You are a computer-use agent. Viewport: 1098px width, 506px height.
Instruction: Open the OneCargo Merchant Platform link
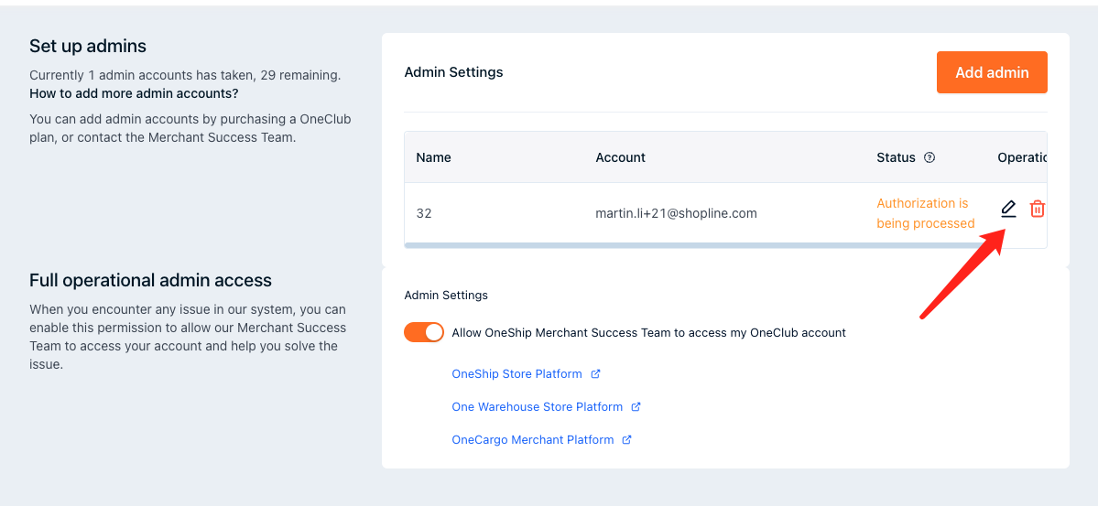[x=532, y=440]
